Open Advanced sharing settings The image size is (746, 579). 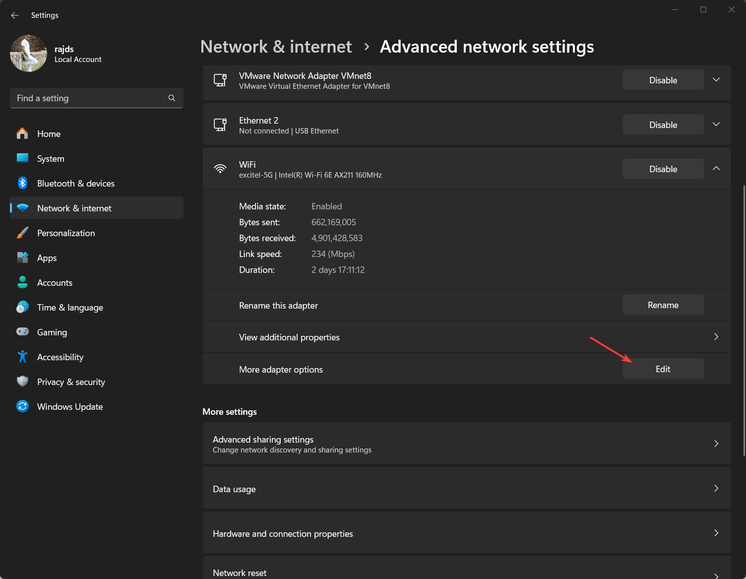[x=466, y=443]
